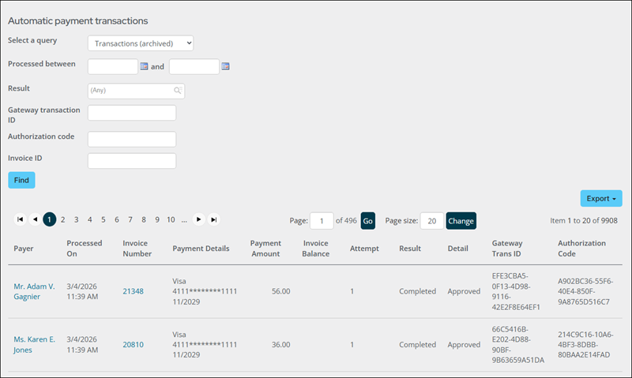Image resolution: width=632 pixels, height=378 pixels.
Task: Click the Result column header
Action: pos(410,249)
